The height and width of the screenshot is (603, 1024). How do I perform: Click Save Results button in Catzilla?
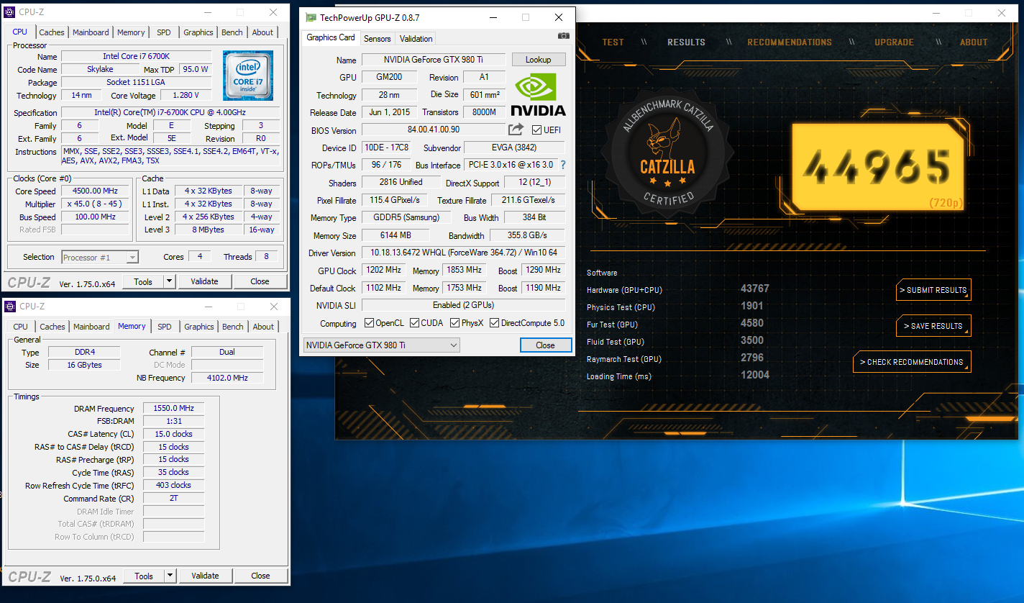[x=933, y=326]
